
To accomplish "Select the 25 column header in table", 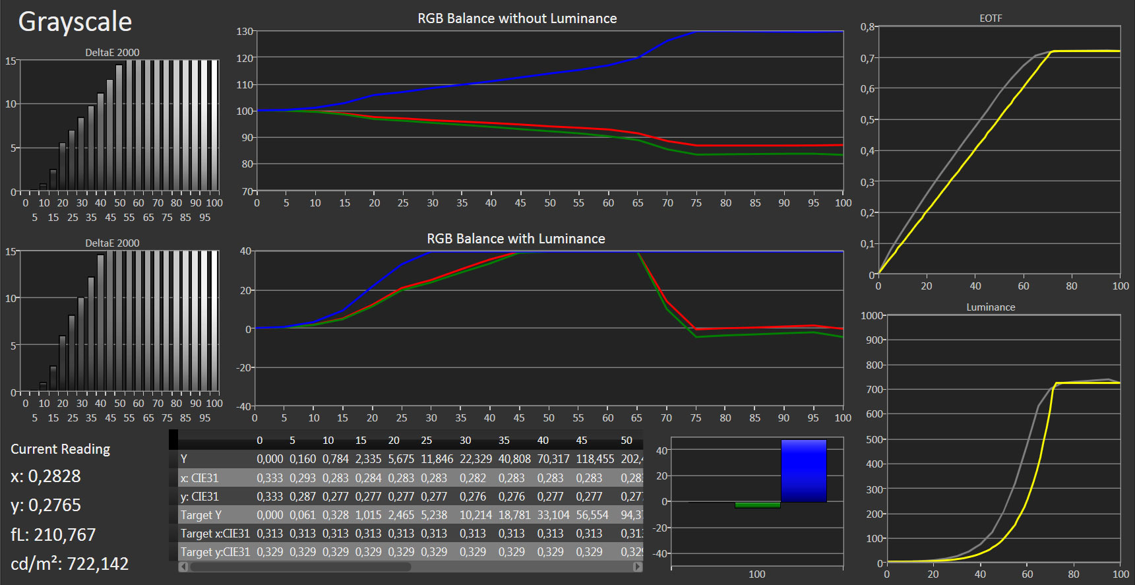I will (427, 441).
